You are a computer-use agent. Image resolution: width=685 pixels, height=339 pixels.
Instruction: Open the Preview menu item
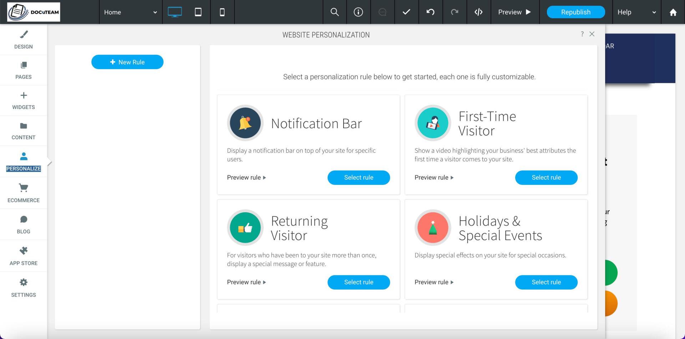tap(514, 12)
